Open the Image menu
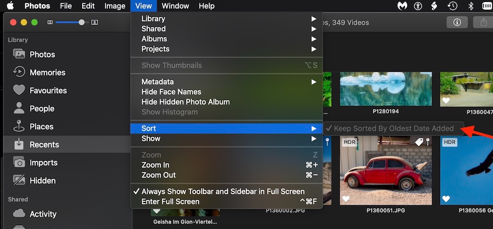 pos(115,6)
